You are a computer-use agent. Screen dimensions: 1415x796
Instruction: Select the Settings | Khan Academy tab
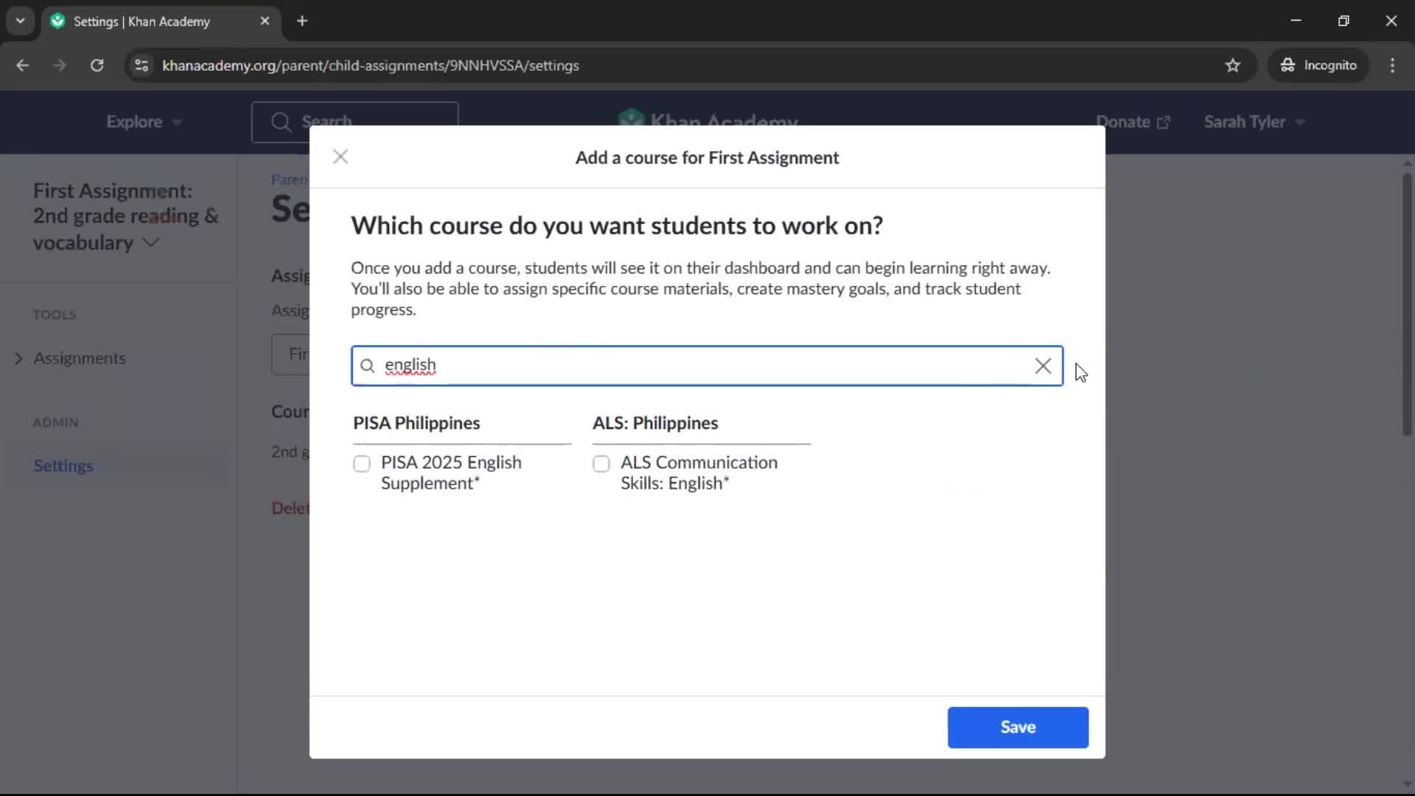(161, 21)
